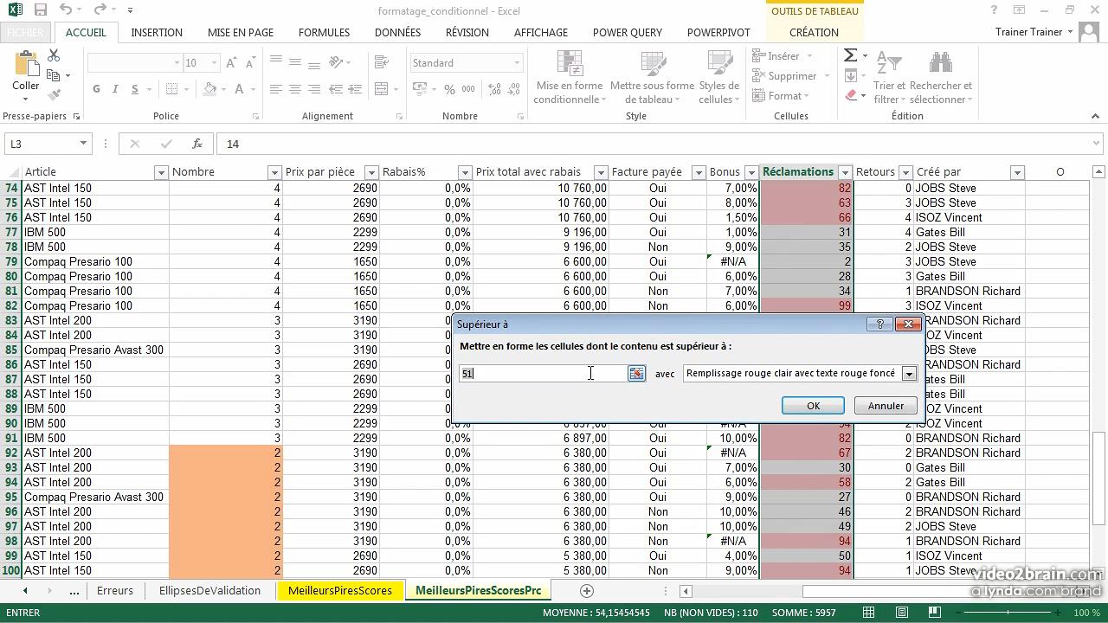The height and width of the screenshot is (623, 1108).
Task: Click the help question mark in Supérieur à dialog
Action: [879, 324]
